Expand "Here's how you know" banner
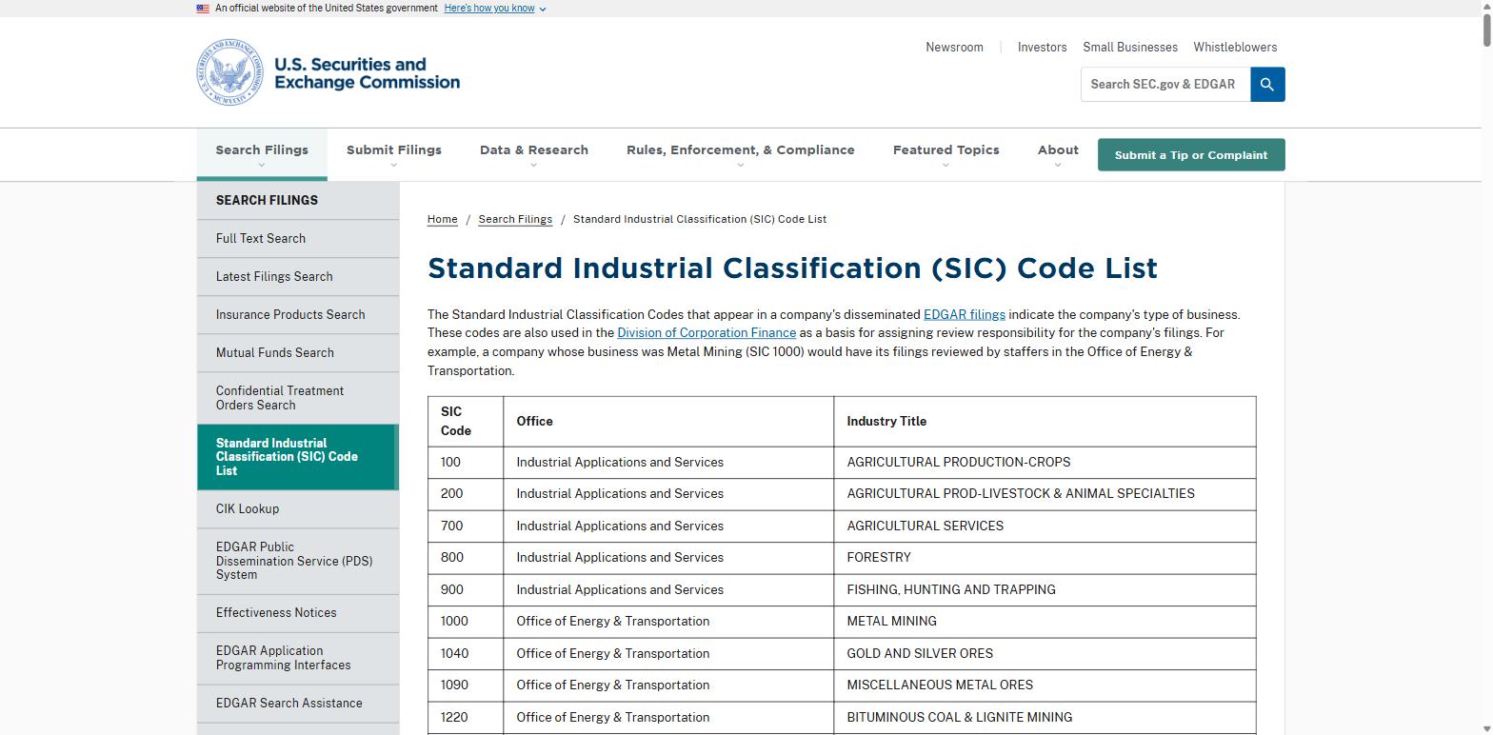1493x735 pixels. [494, 9]
